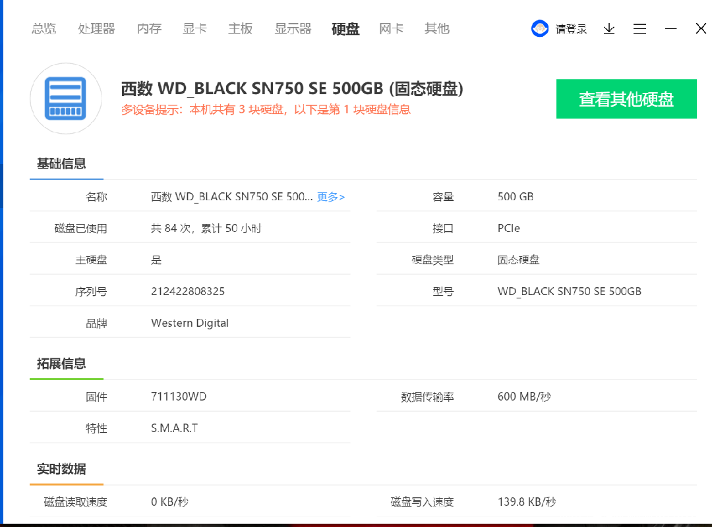The height and width of the screenshot is (527, 712).
Task: Click the disk type value 固态硬盘
Action: (518, 260)
